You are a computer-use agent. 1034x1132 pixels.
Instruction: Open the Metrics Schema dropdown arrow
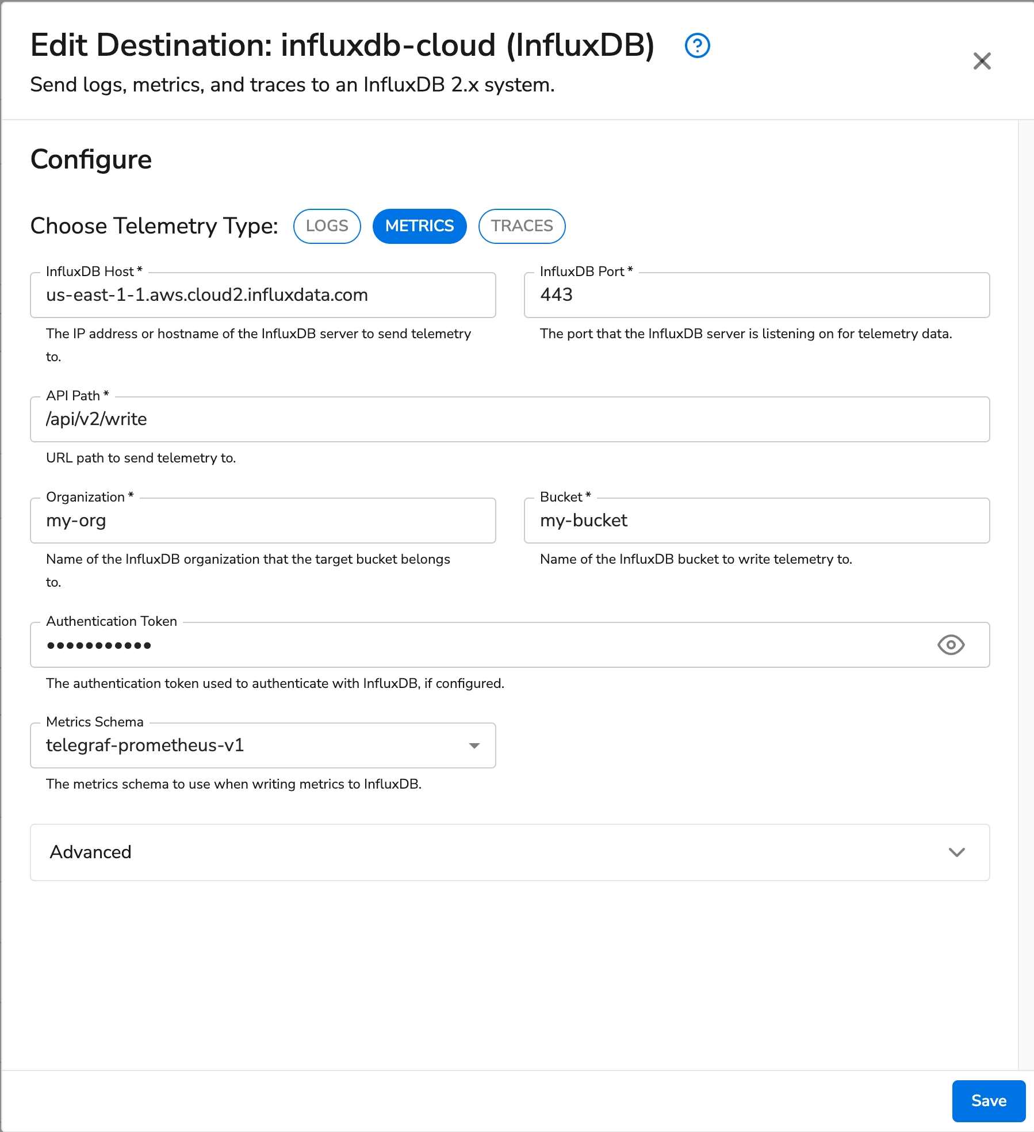(x=474, y=745)
